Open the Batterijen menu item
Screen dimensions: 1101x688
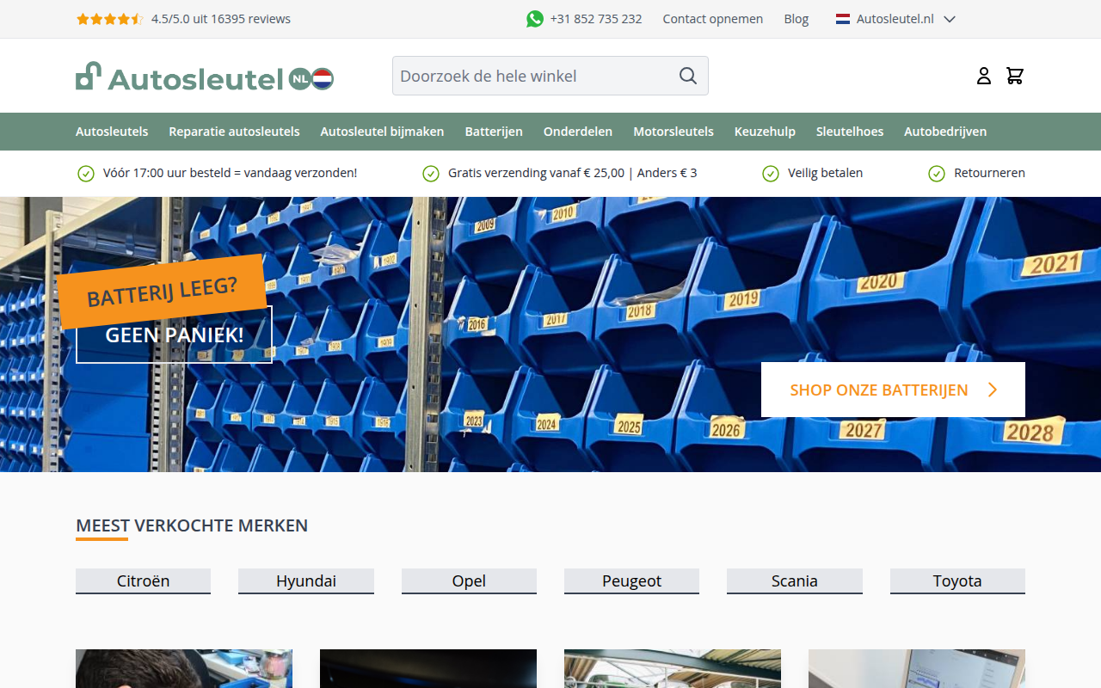[494, 132]
